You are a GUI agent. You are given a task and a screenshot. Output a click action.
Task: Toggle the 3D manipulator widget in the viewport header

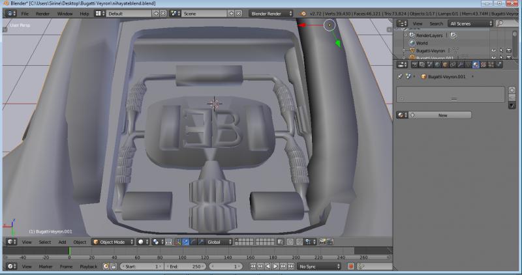177,242
